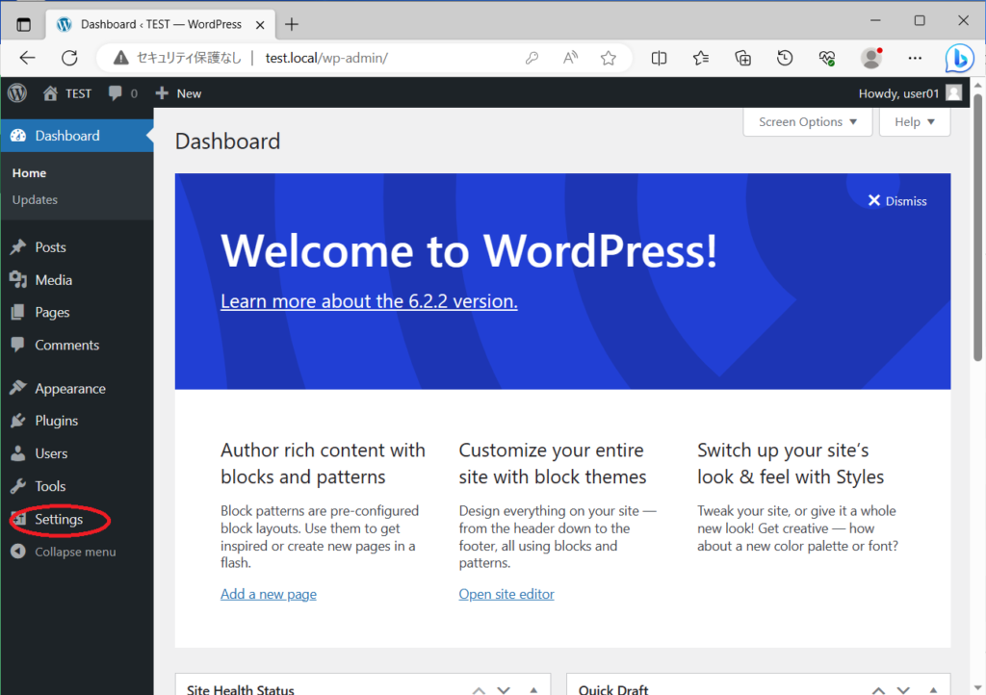Click the New content plus button
This screenshot has height=695, width=986.
(178, 93)
